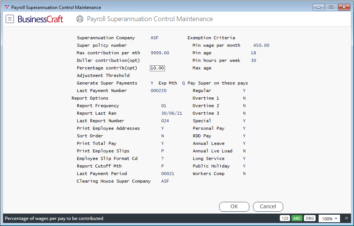Click the status bar grid icon
This screenshot has height=226, width=354.
coord(346,218)
